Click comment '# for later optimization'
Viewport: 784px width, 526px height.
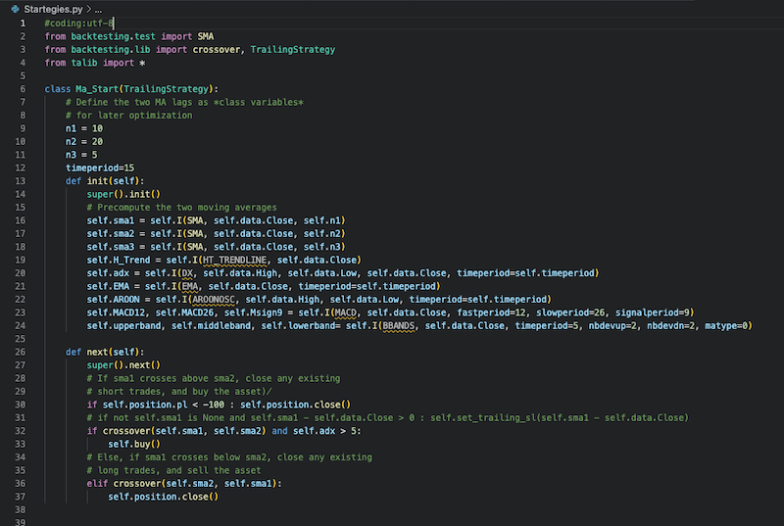(129, 116)
